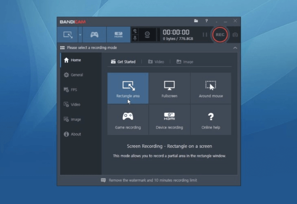Choose the Around mouse tile
The image size is (297, 204).
[211, 88]
